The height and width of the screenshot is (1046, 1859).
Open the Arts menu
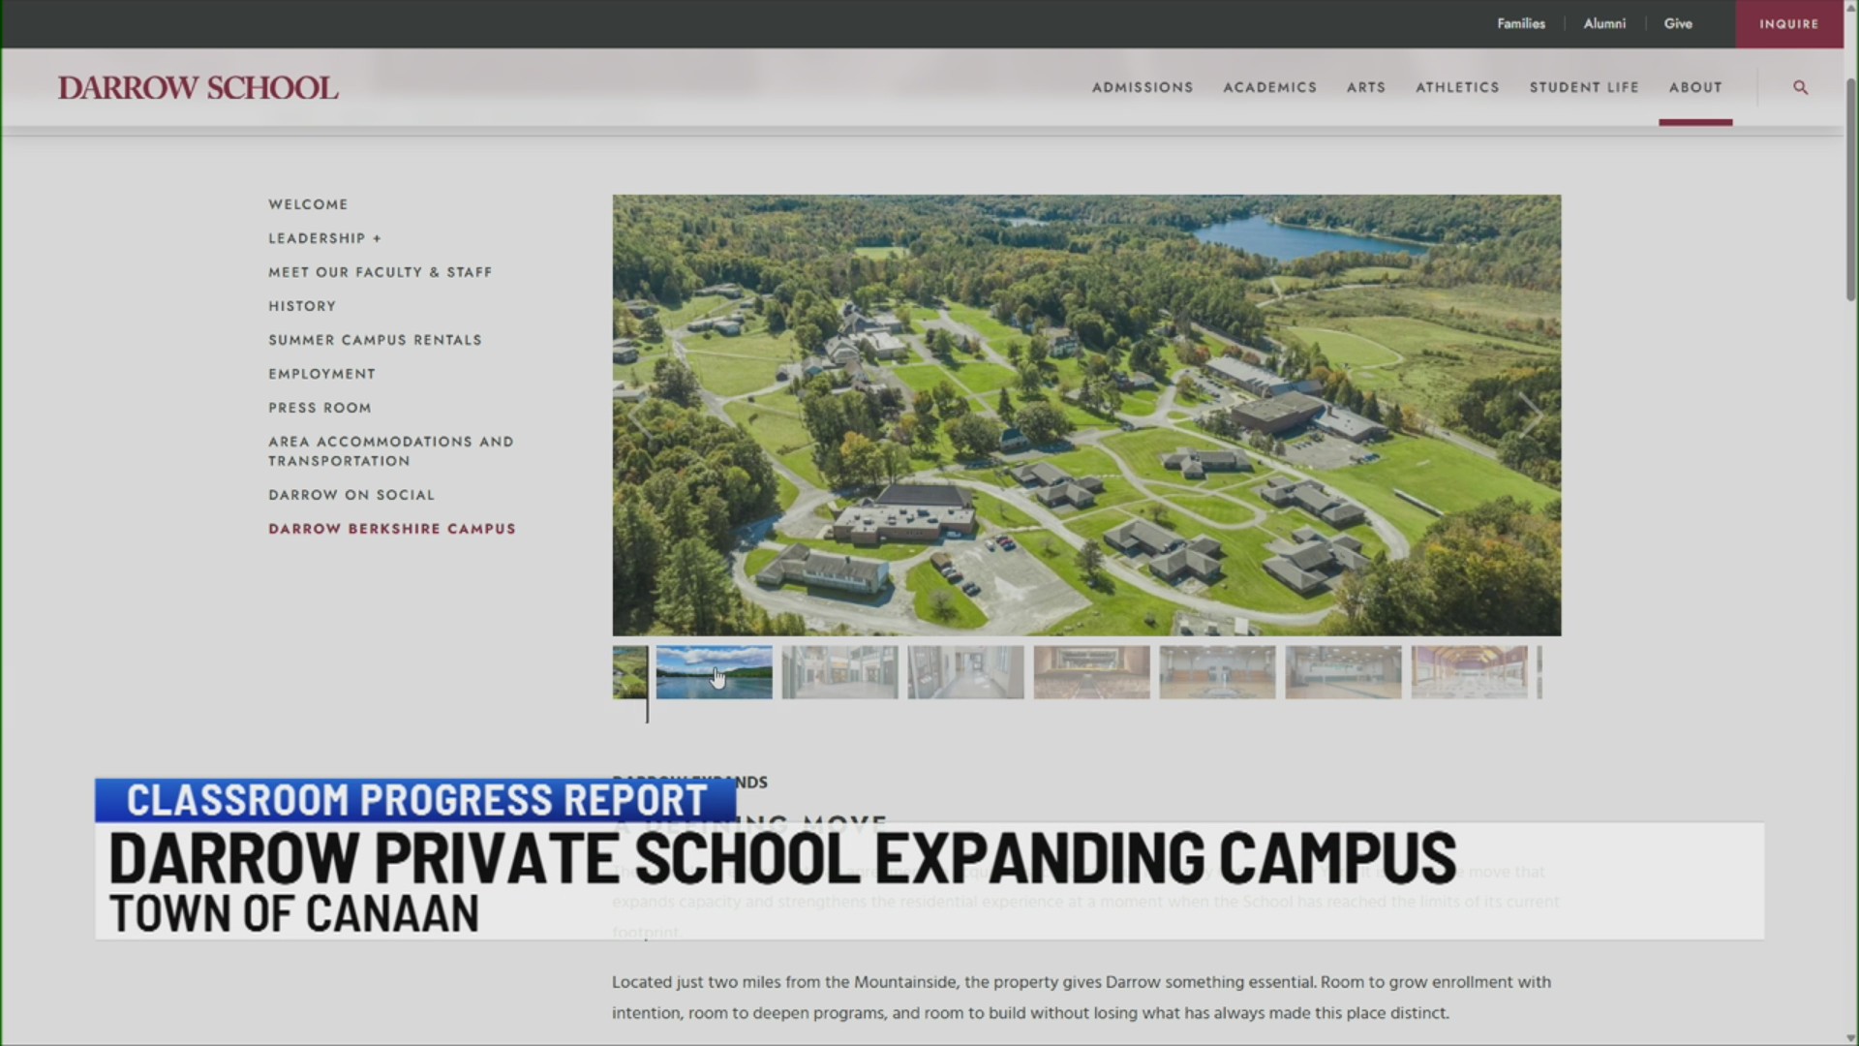click(x=1366, y=87)
